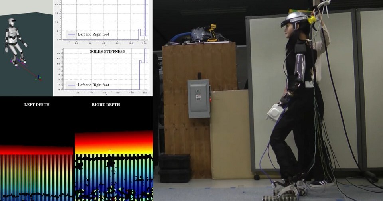Image resolution: width=383 pixels, height=201 pixels.
Task: Click the "Left and Right foot" legend in upper plot
Action: (93, 35)
